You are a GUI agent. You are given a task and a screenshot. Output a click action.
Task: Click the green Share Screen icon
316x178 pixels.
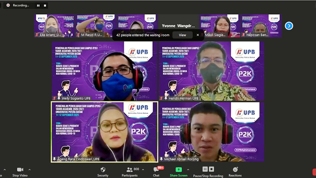coord(178,170)
